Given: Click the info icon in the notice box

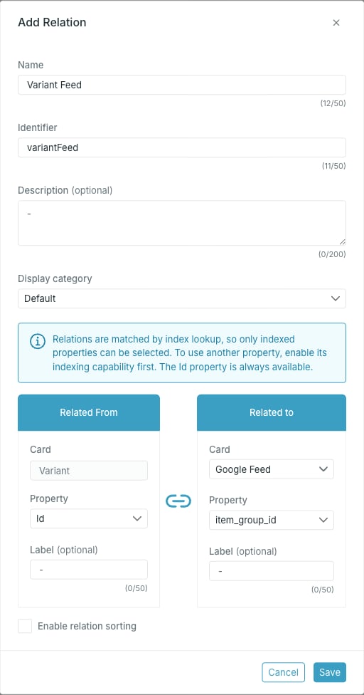Looking at the screenshot, I should click(38, 341).
